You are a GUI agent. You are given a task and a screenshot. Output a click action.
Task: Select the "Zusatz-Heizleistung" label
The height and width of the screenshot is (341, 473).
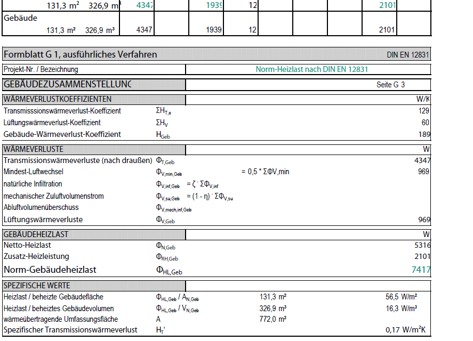click(x=36, y=256)
